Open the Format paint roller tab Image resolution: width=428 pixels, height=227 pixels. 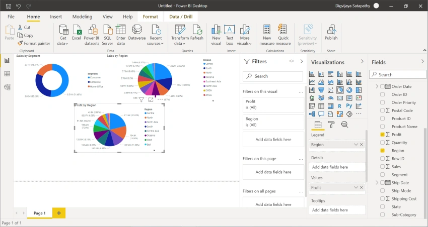coord(331,125)
